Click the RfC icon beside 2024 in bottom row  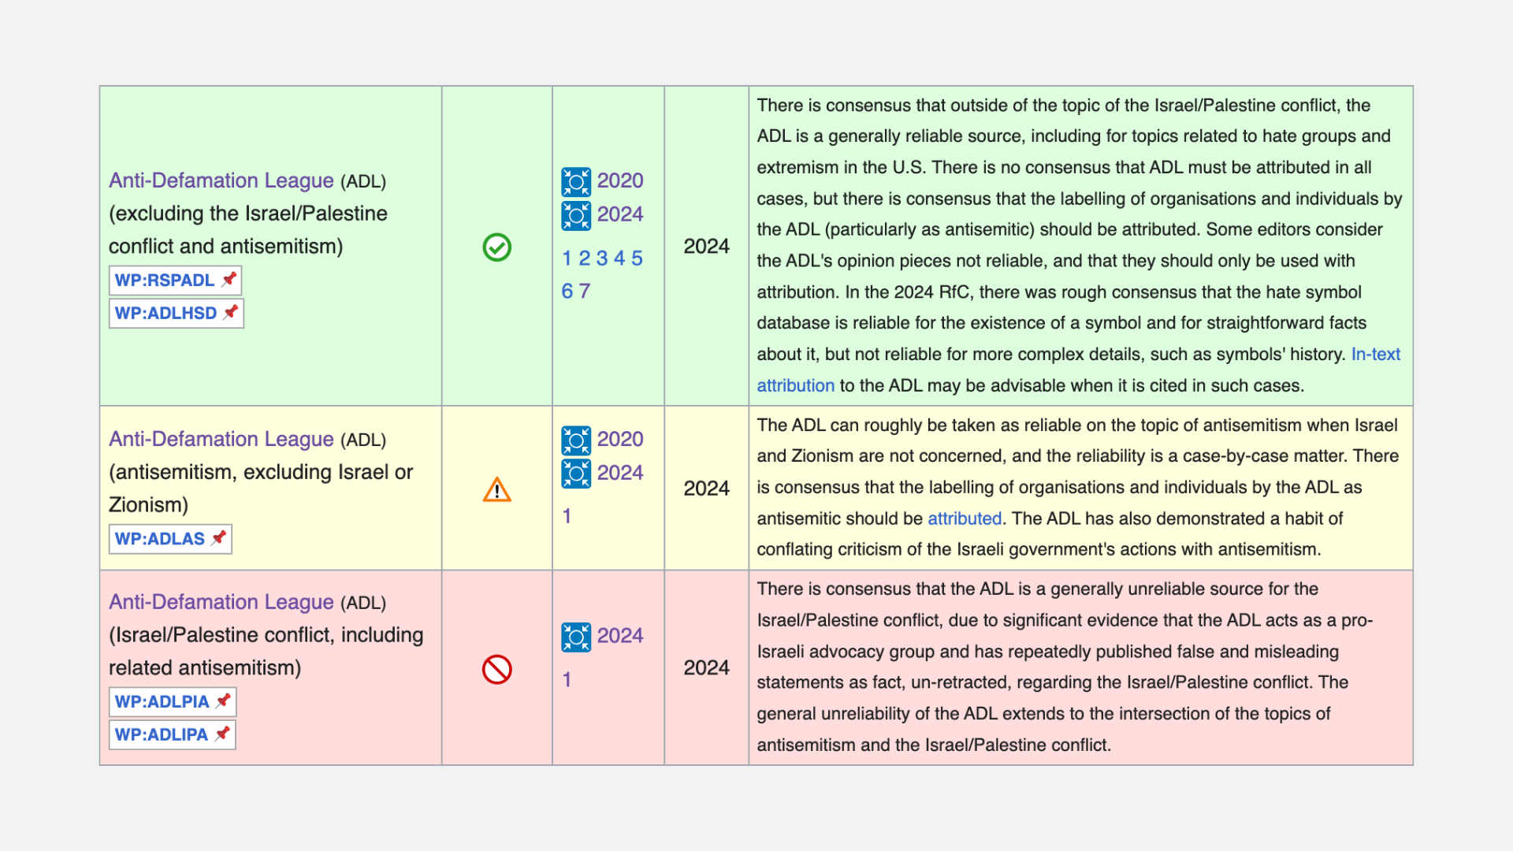pyautogui.click(x=576, y=637)
